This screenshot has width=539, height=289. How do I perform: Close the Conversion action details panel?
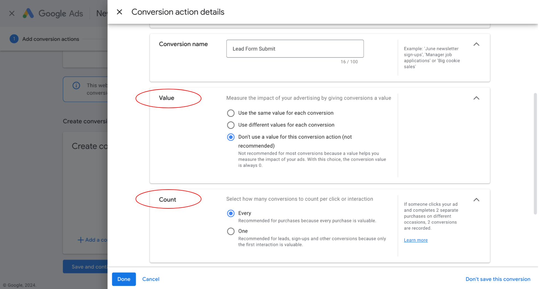point(119,12)
